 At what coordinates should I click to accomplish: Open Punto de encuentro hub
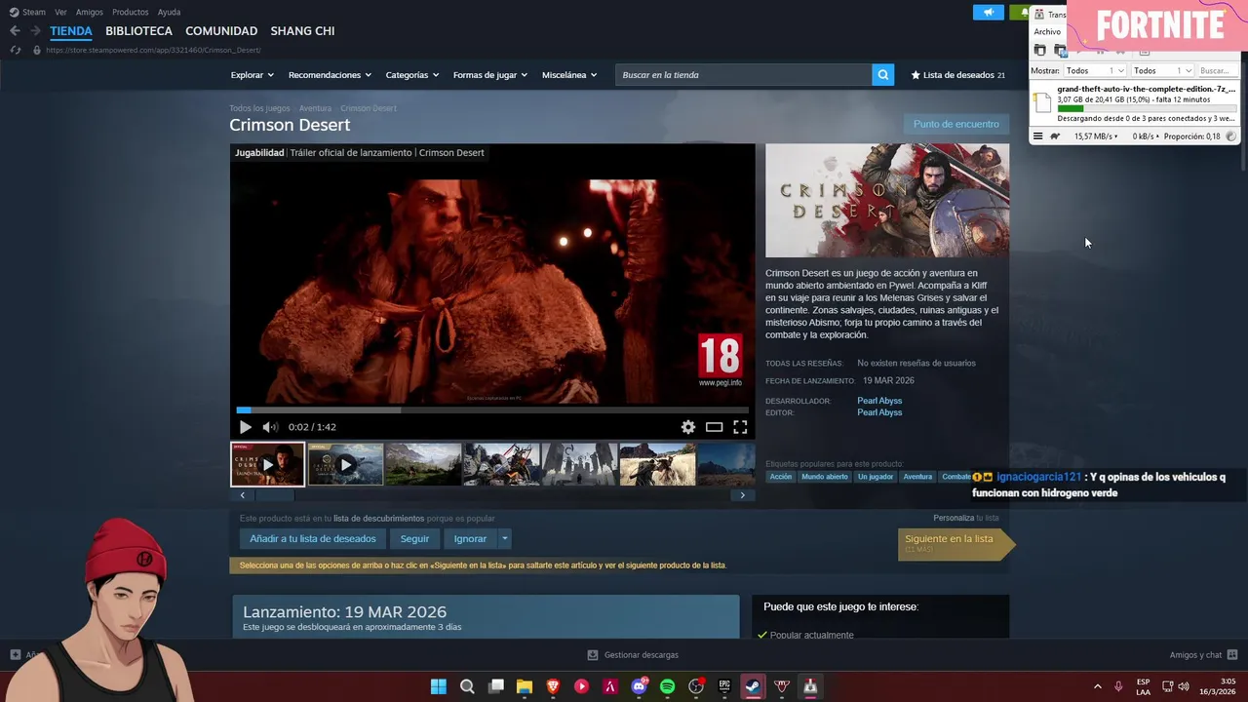tap(955, 124)
